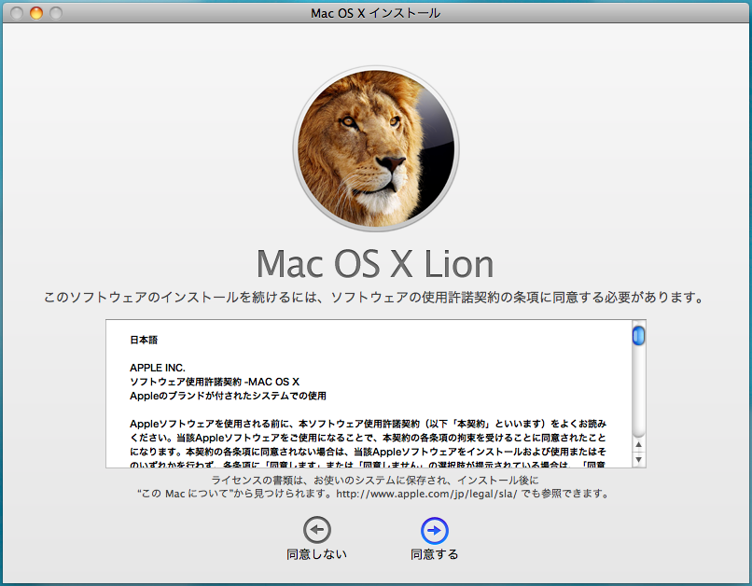
Task: Click the scrollbar down arrow in license box
Action: point(638,459)
